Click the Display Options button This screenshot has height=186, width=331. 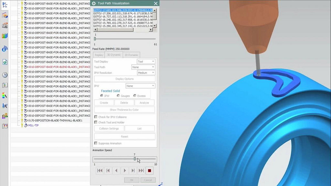124,79
